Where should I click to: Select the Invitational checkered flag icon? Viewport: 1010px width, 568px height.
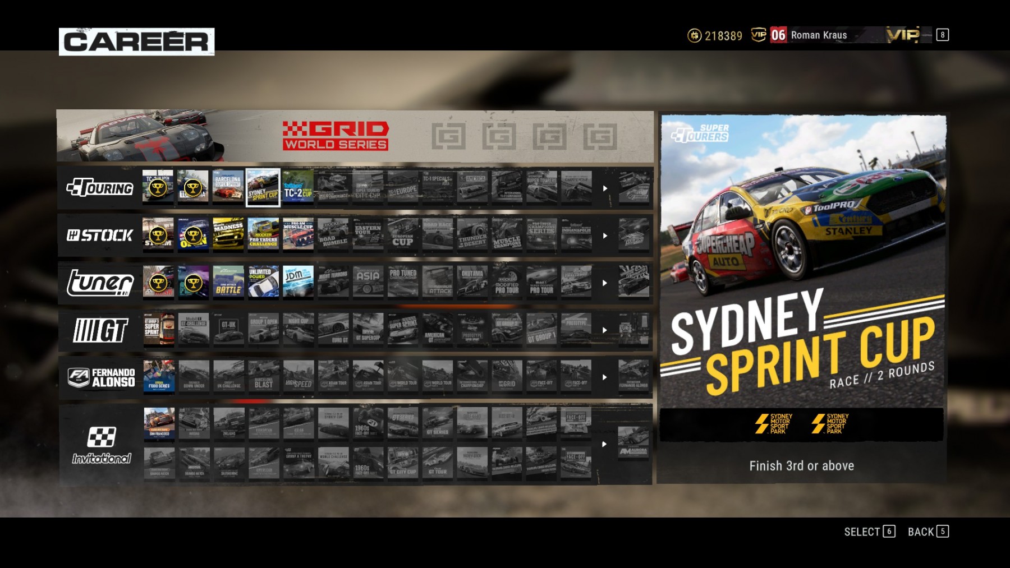click(101, 437)
